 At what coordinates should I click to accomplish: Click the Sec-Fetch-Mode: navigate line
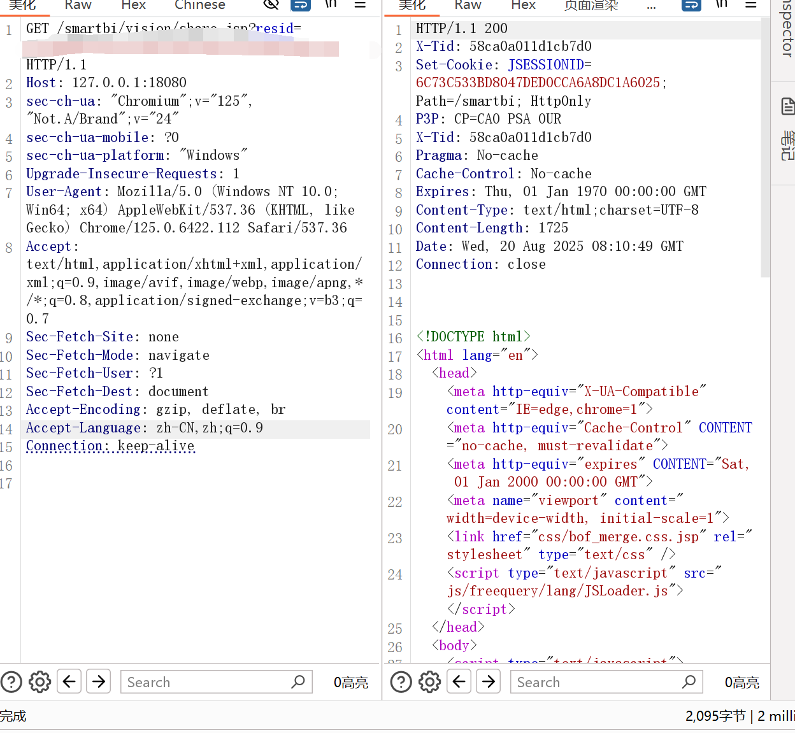[118, 355]
